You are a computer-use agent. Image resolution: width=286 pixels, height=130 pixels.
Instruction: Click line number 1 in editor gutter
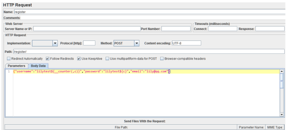9,71
